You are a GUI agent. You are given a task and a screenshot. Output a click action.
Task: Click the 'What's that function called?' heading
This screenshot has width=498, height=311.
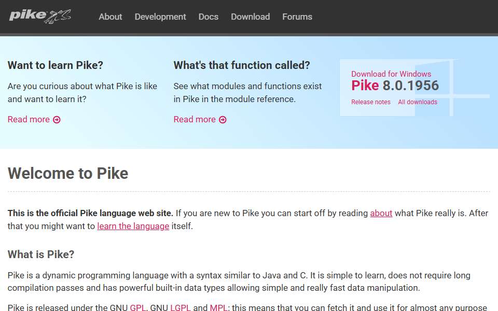tap(242, 65)
